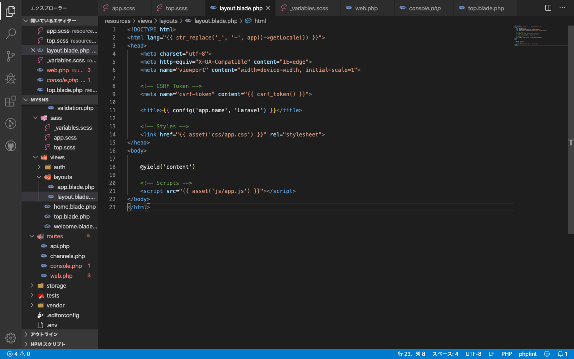
Task: Expand the Outline section
Action: [60, 334]
